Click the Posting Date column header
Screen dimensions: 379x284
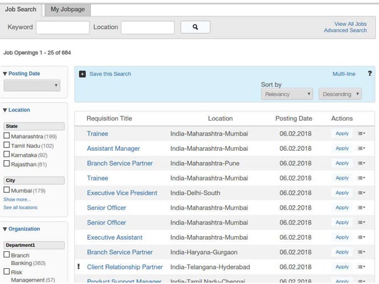[x=294, y=119]
